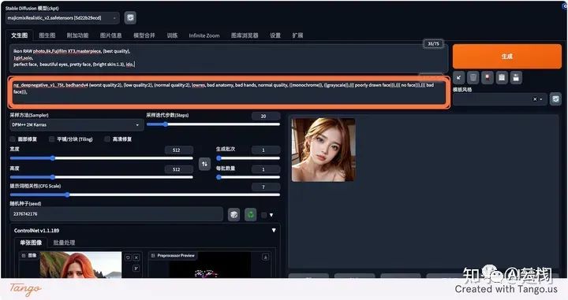Enable the 面部修复 checkbox

(13, 139)
